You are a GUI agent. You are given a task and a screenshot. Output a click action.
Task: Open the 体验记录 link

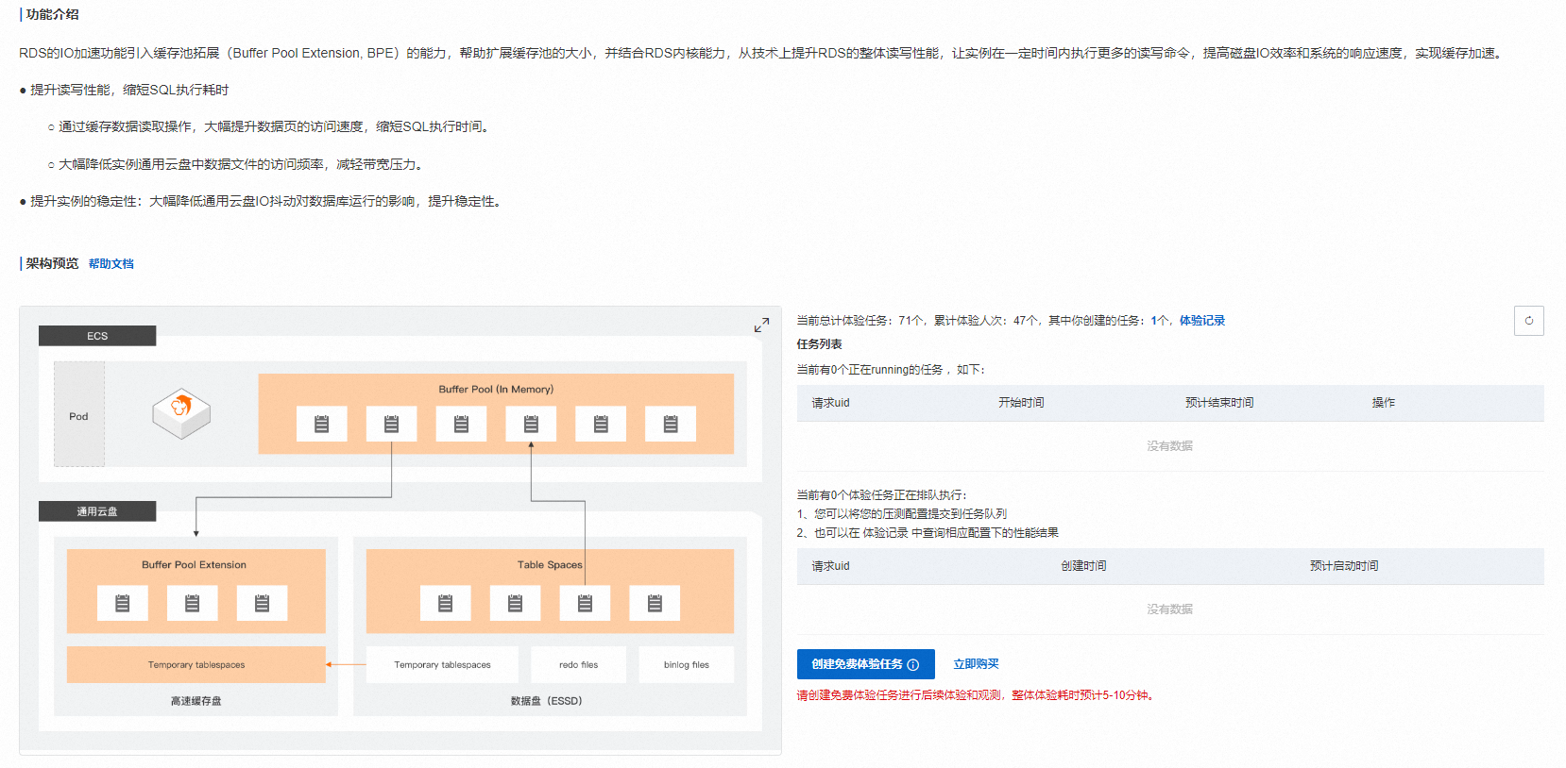point(1201,321)
